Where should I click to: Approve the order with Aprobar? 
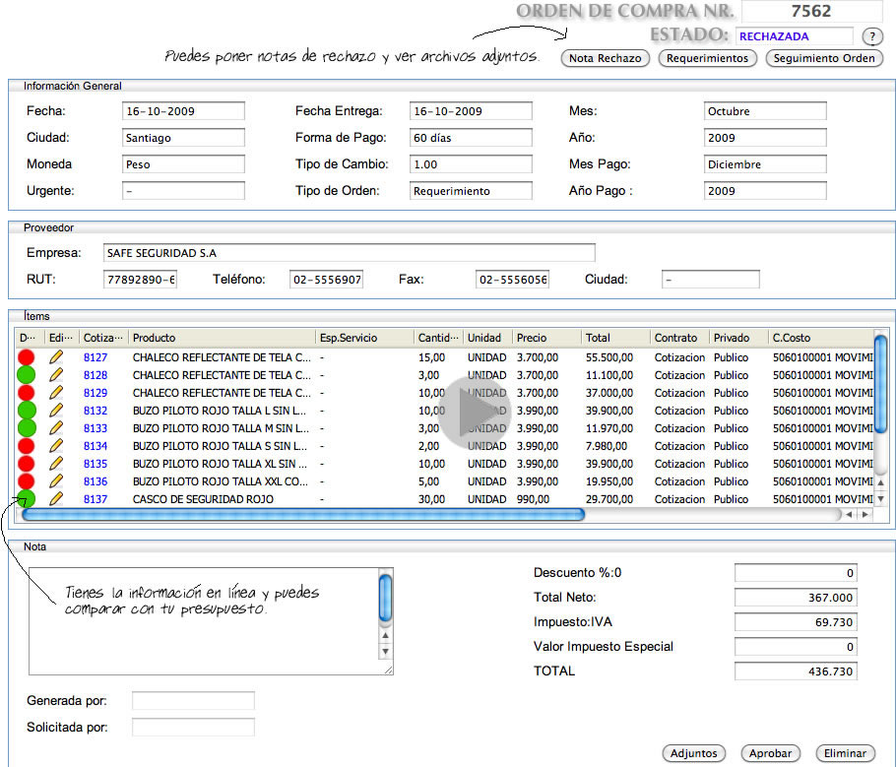[x=770, y=753]
